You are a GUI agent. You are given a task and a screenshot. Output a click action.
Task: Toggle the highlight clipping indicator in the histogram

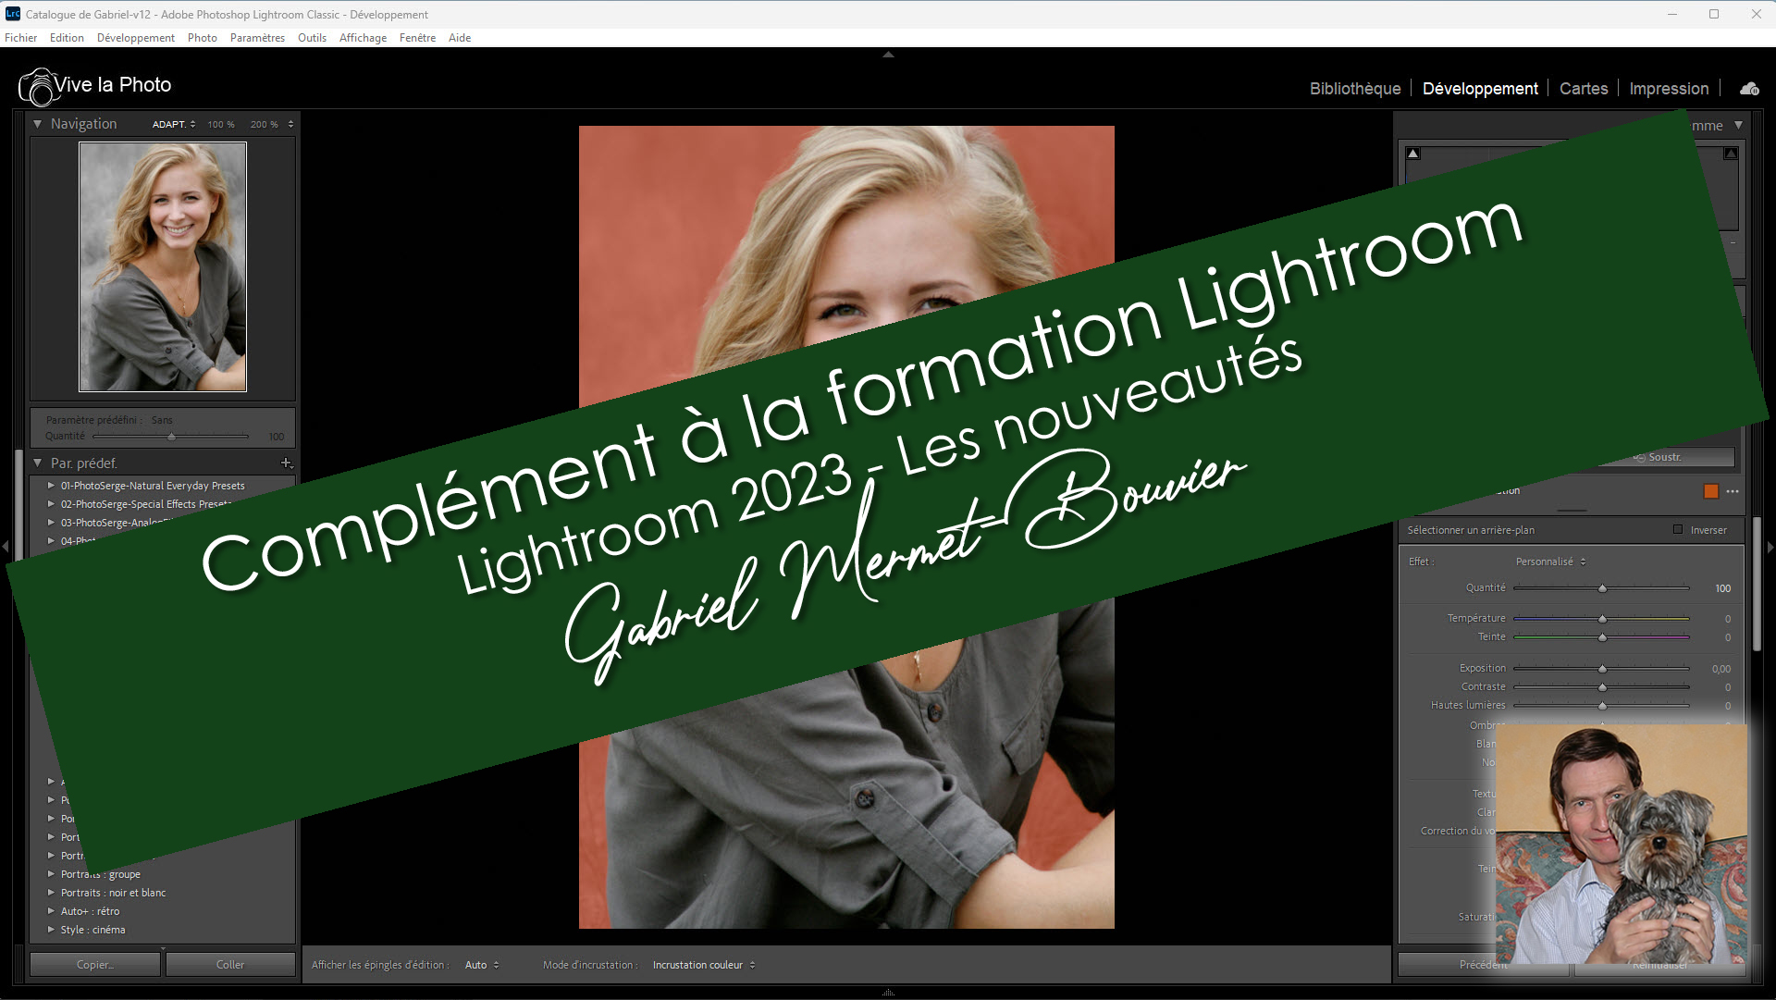1730,154
